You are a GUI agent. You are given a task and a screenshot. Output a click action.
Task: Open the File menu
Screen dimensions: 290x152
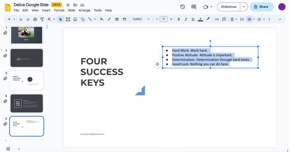(x=16, y=10)
